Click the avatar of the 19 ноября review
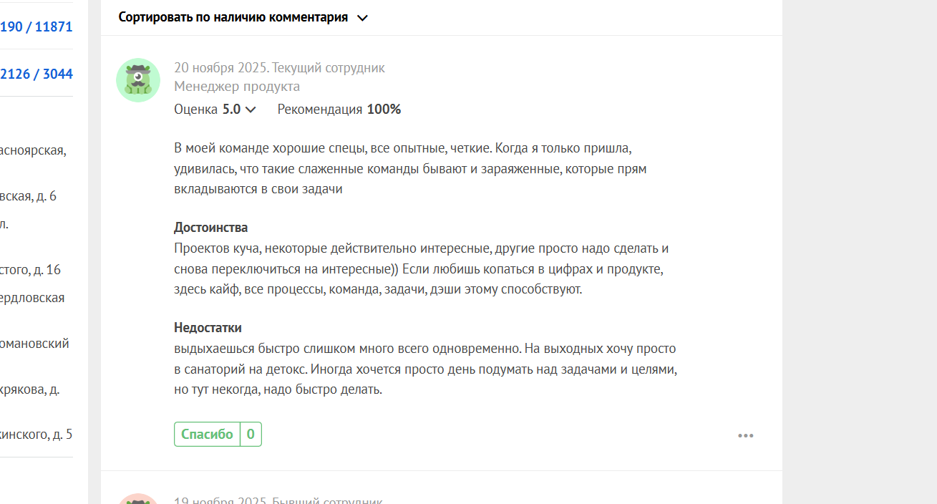This screenshot has height=504, width=937. point(138,499)
